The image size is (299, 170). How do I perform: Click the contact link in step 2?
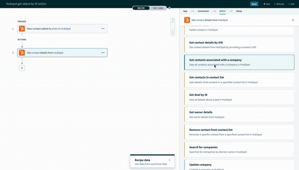pyautogui.click(x=36, y=53)
